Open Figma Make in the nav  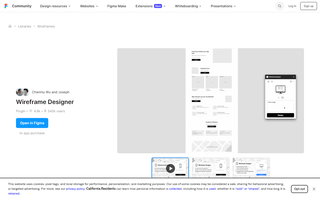coord(117,6)
